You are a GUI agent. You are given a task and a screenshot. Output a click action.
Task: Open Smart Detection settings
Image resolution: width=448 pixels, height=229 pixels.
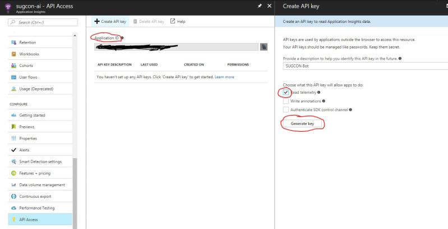[x=40, y=161]
